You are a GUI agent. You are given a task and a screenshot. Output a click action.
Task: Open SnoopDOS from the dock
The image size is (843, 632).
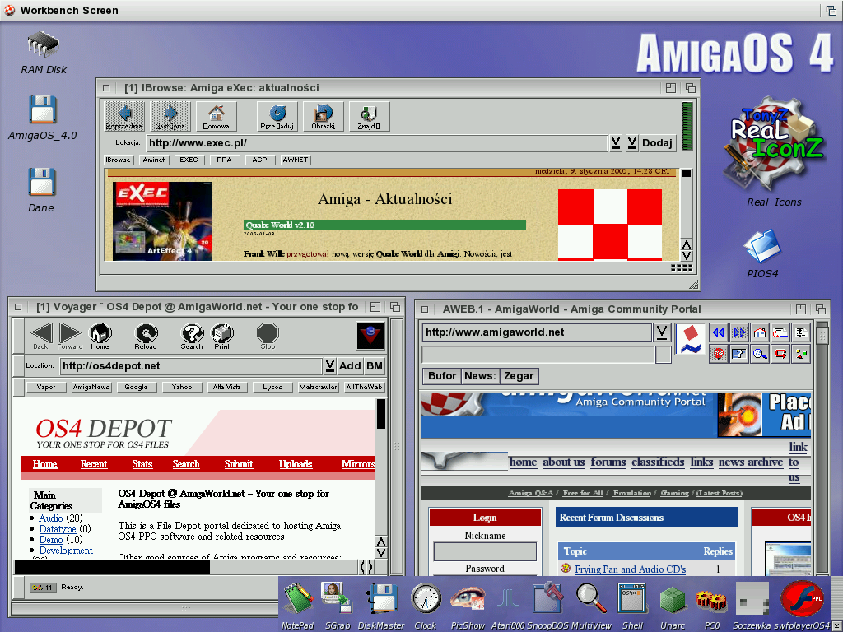(547, 605)
